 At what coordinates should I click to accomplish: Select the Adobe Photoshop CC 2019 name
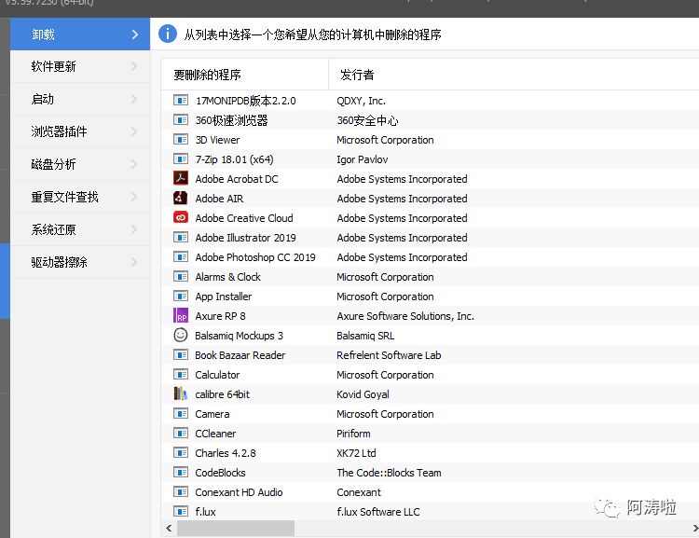(x=255, y=257)
